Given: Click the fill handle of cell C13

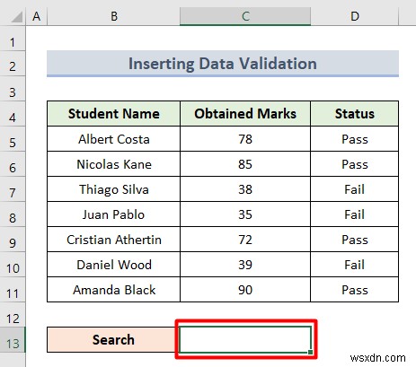Looking at the screenshot, I should (x=310, y=352).
